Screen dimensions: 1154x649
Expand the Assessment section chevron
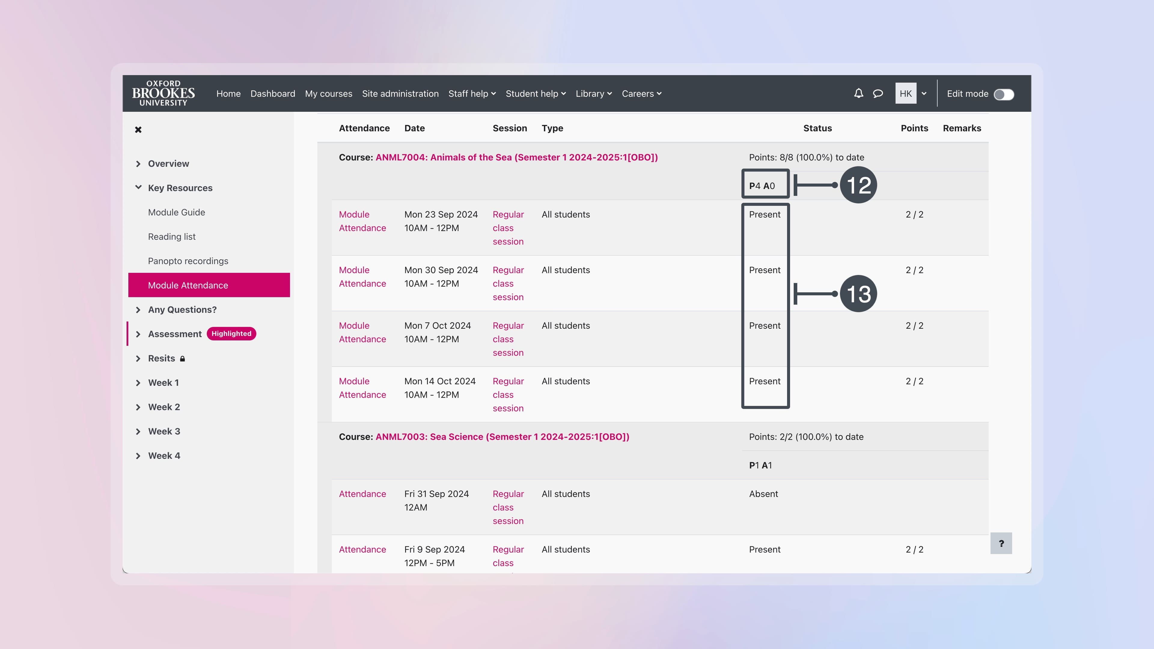138,334
